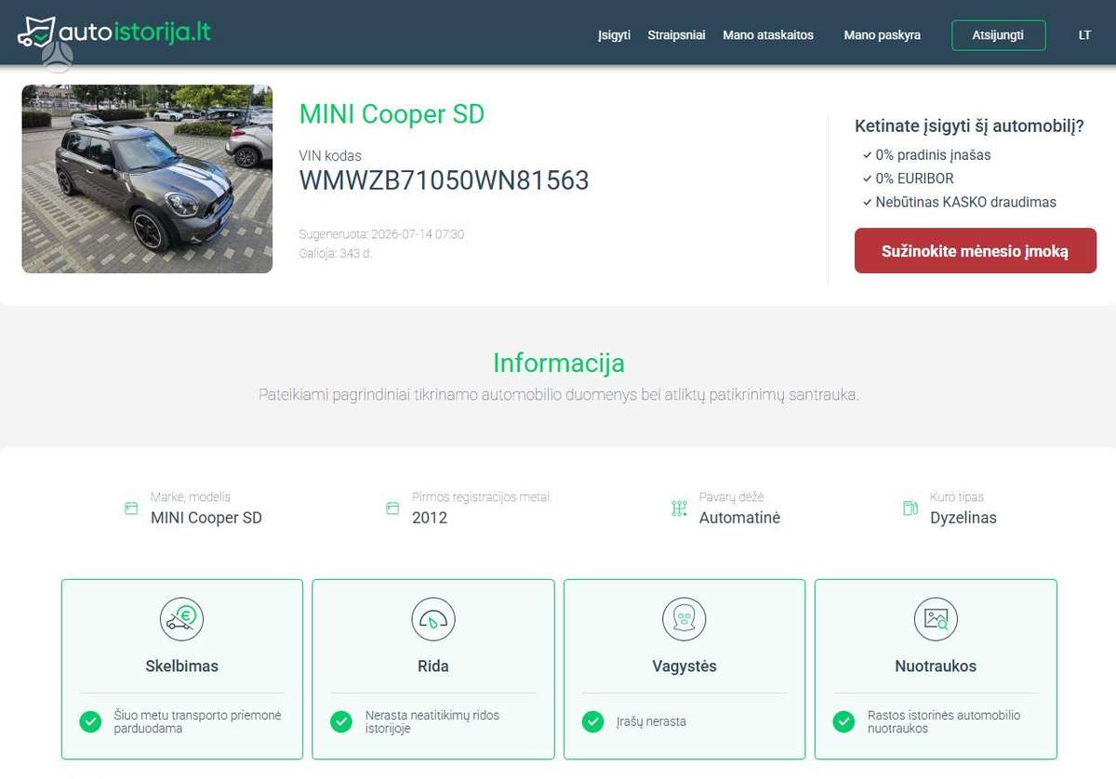Image resolution: width=1116 pixels, height=779 pixels.
Task: Open the Straipsniai menu item
Action: tap(676, 35)
